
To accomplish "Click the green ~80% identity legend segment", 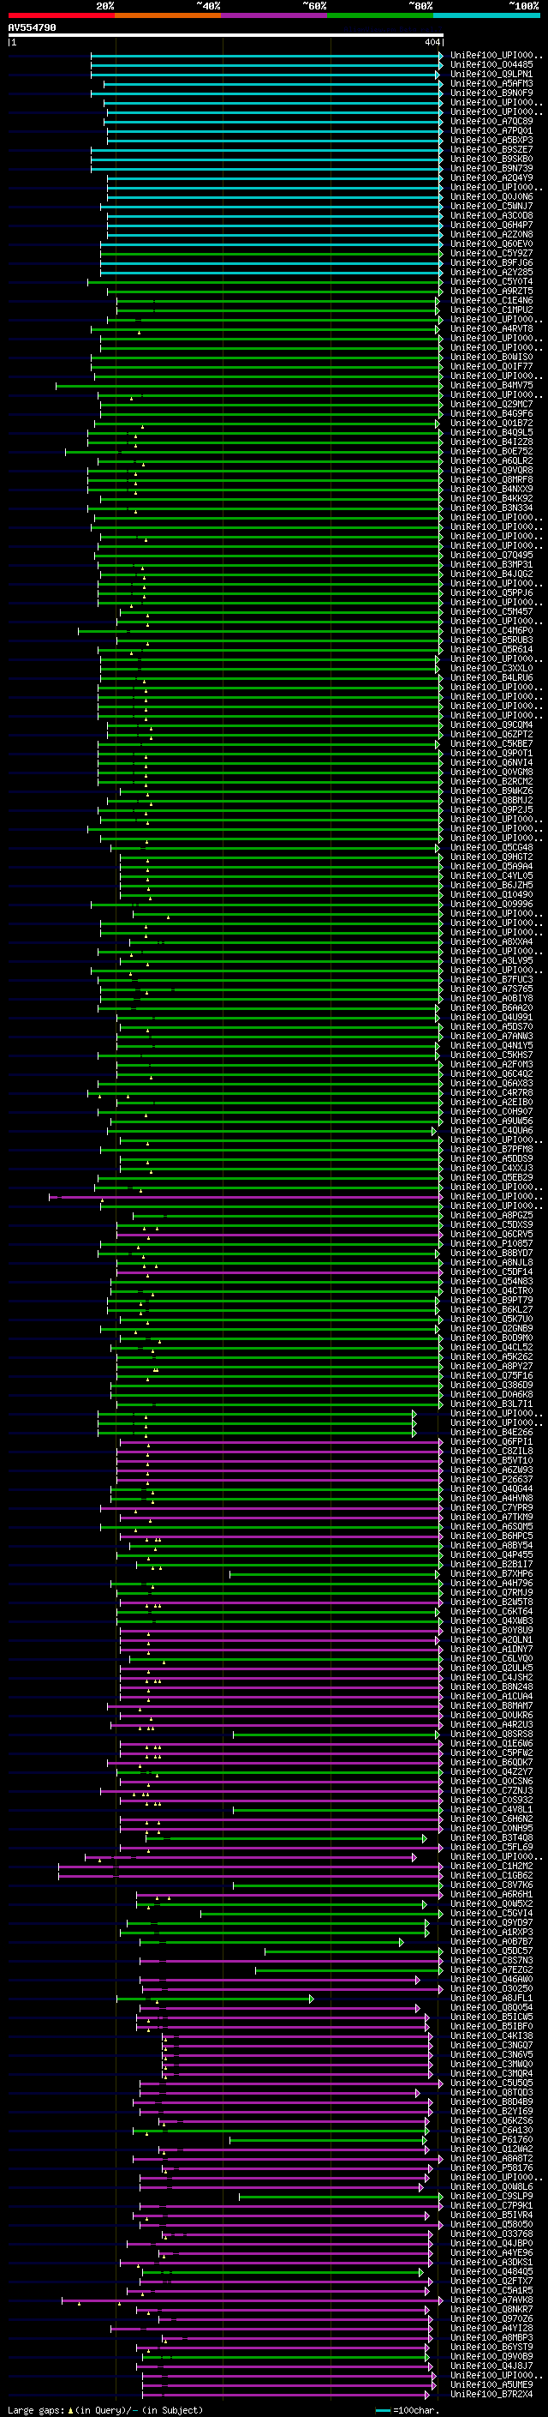I will pyautogui.click(x=380, y=15).
